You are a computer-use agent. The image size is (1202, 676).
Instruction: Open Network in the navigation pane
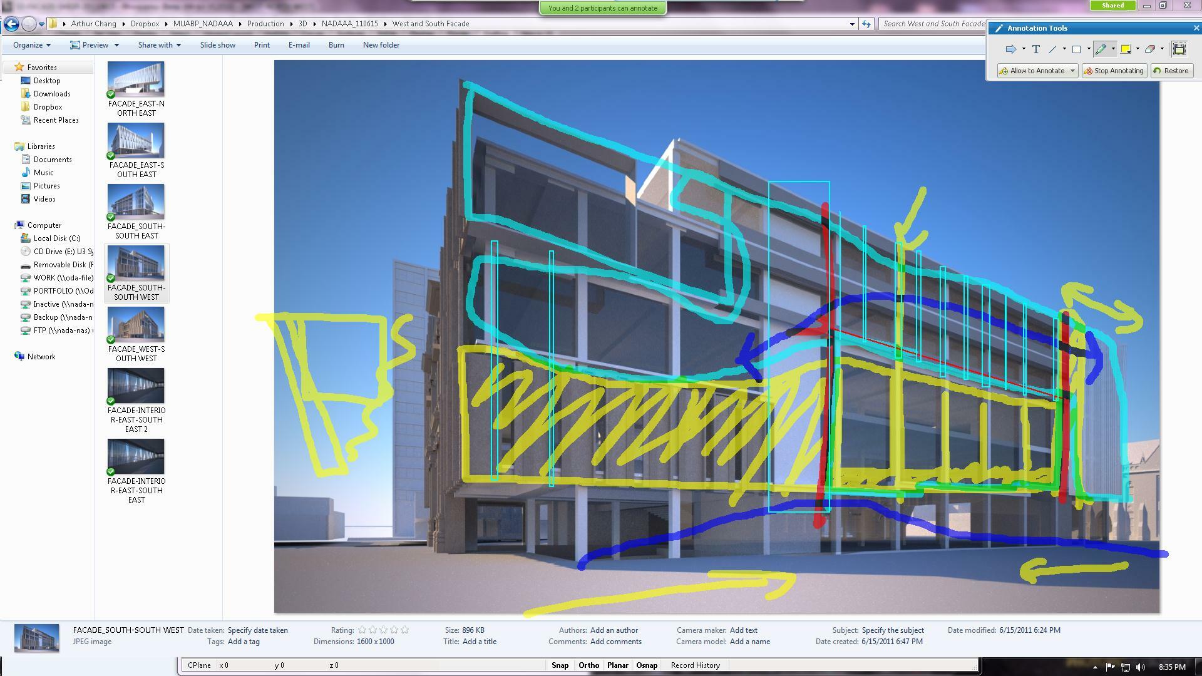point(41,357)
